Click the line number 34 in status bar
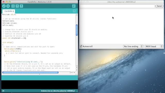Screen dimensions: 165x93 (3, 91)
